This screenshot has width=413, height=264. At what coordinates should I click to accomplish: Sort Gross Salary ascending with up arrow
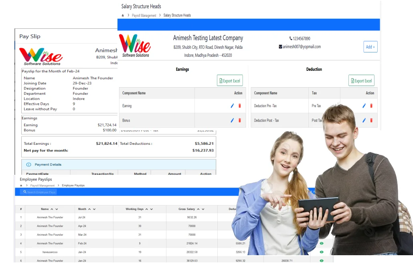click(x=198, y=209)
